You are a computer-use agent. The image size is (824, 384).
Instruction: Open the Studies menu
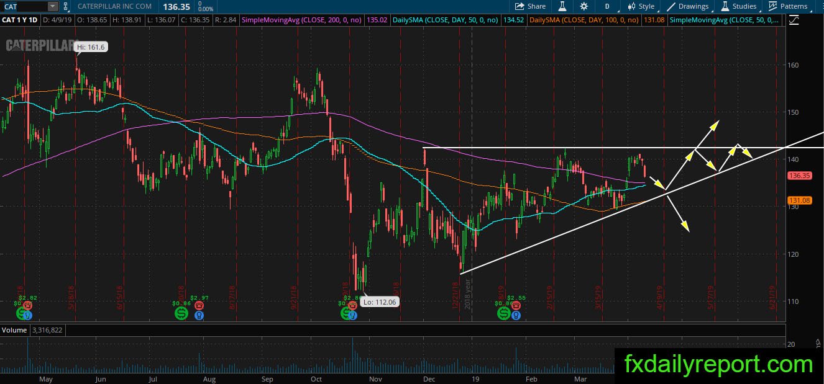[x=739, y=6]
